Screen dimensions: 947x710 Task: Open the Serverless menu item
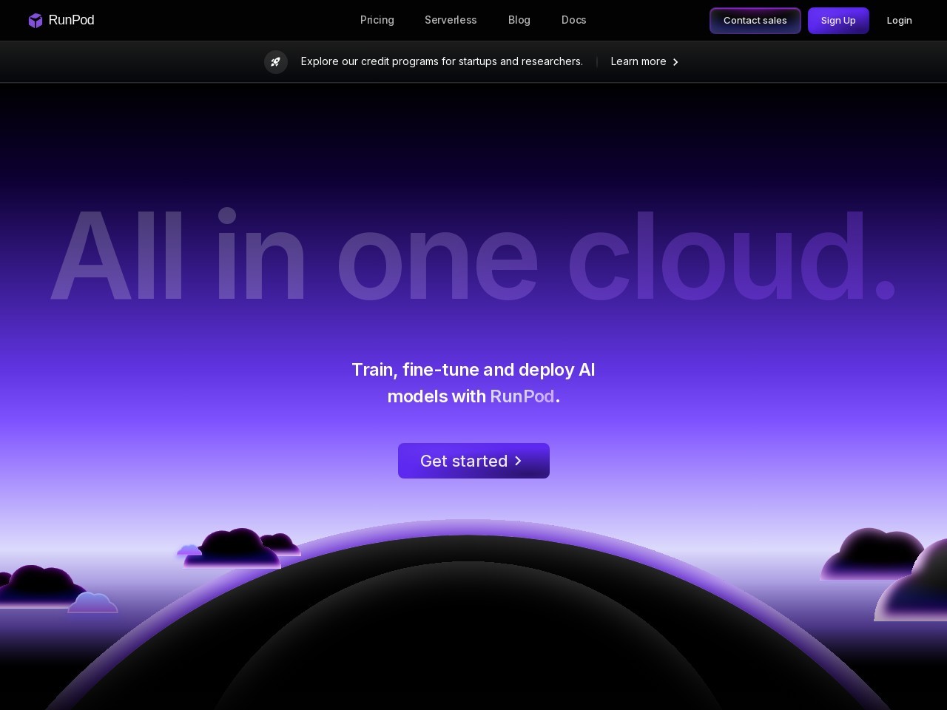[x=451, y=20]
